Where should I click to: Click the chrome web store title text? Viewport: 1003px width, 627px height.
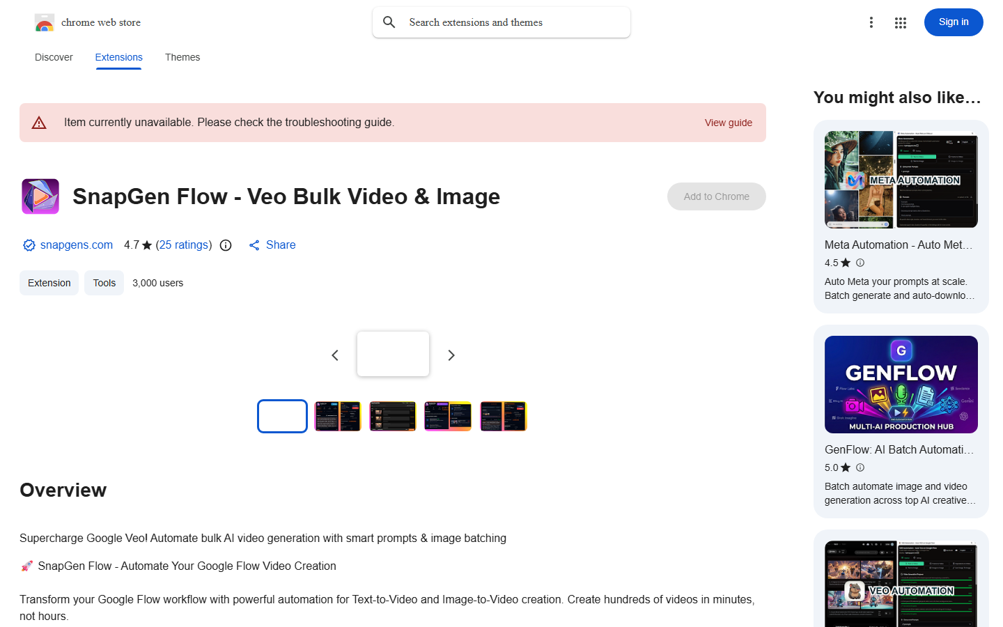pyautogui.click(x=101, y=22)
